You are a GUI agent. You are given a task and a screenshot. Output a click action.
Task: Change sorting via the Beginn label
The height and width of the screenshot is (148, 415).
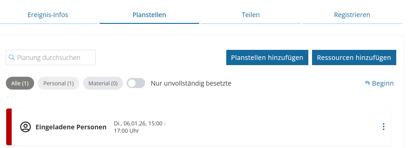click(x=383, y=83)
